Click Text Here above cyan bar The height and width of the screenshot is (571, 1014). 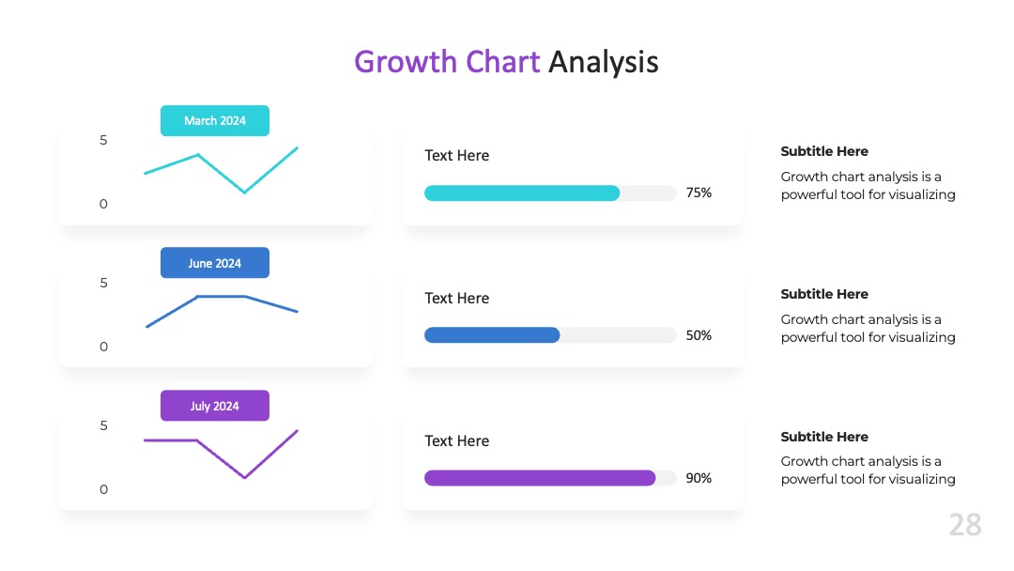pyautogui.click(x=456, y=156)
